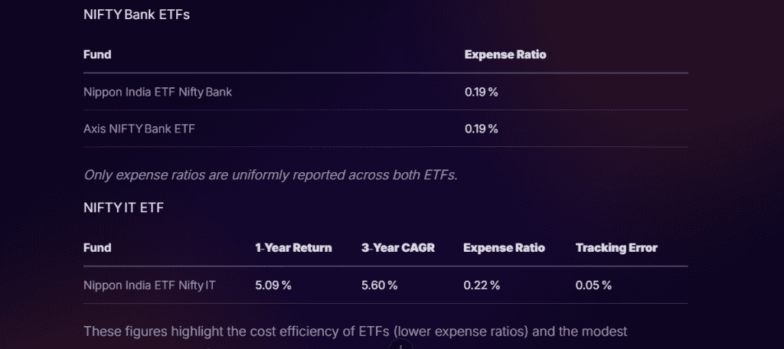The image size is (784, 349).
Task: Click the NIFTY Bank ETFs section heading
Action: pos(136,15)
